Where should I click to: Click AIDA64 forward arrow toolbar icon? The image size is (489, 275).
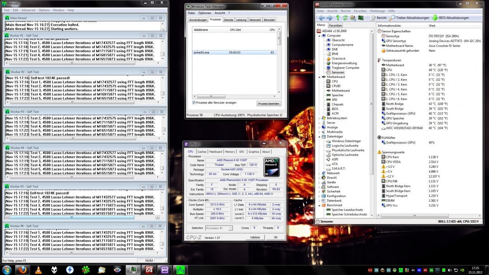(x=330, y=18)
